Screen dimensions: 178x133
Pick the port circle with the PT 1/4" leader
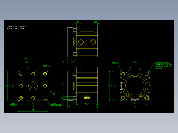point(81,42)
